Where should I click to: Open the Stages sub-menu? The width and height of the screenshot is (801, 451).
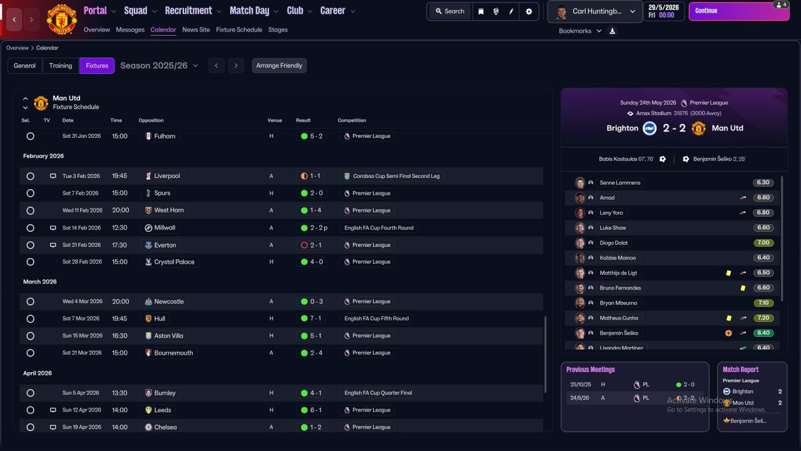tap(278, 29)
